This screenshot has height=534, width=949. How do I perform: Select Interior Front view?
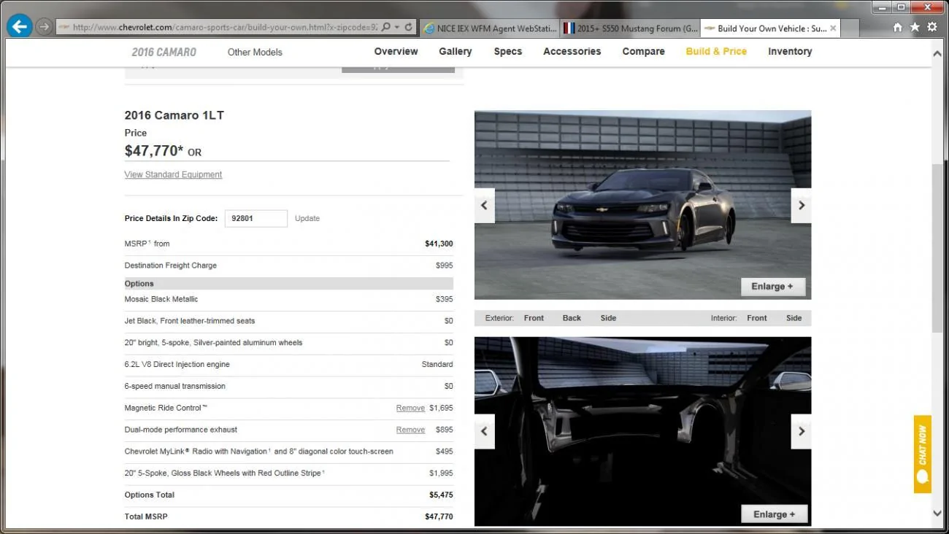[757, 318]
